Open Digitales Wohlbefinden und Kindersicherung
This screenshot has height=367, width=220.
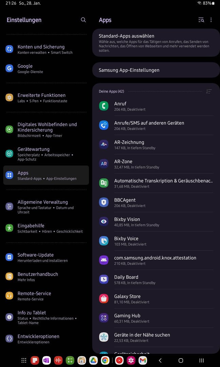click(46, 130)
